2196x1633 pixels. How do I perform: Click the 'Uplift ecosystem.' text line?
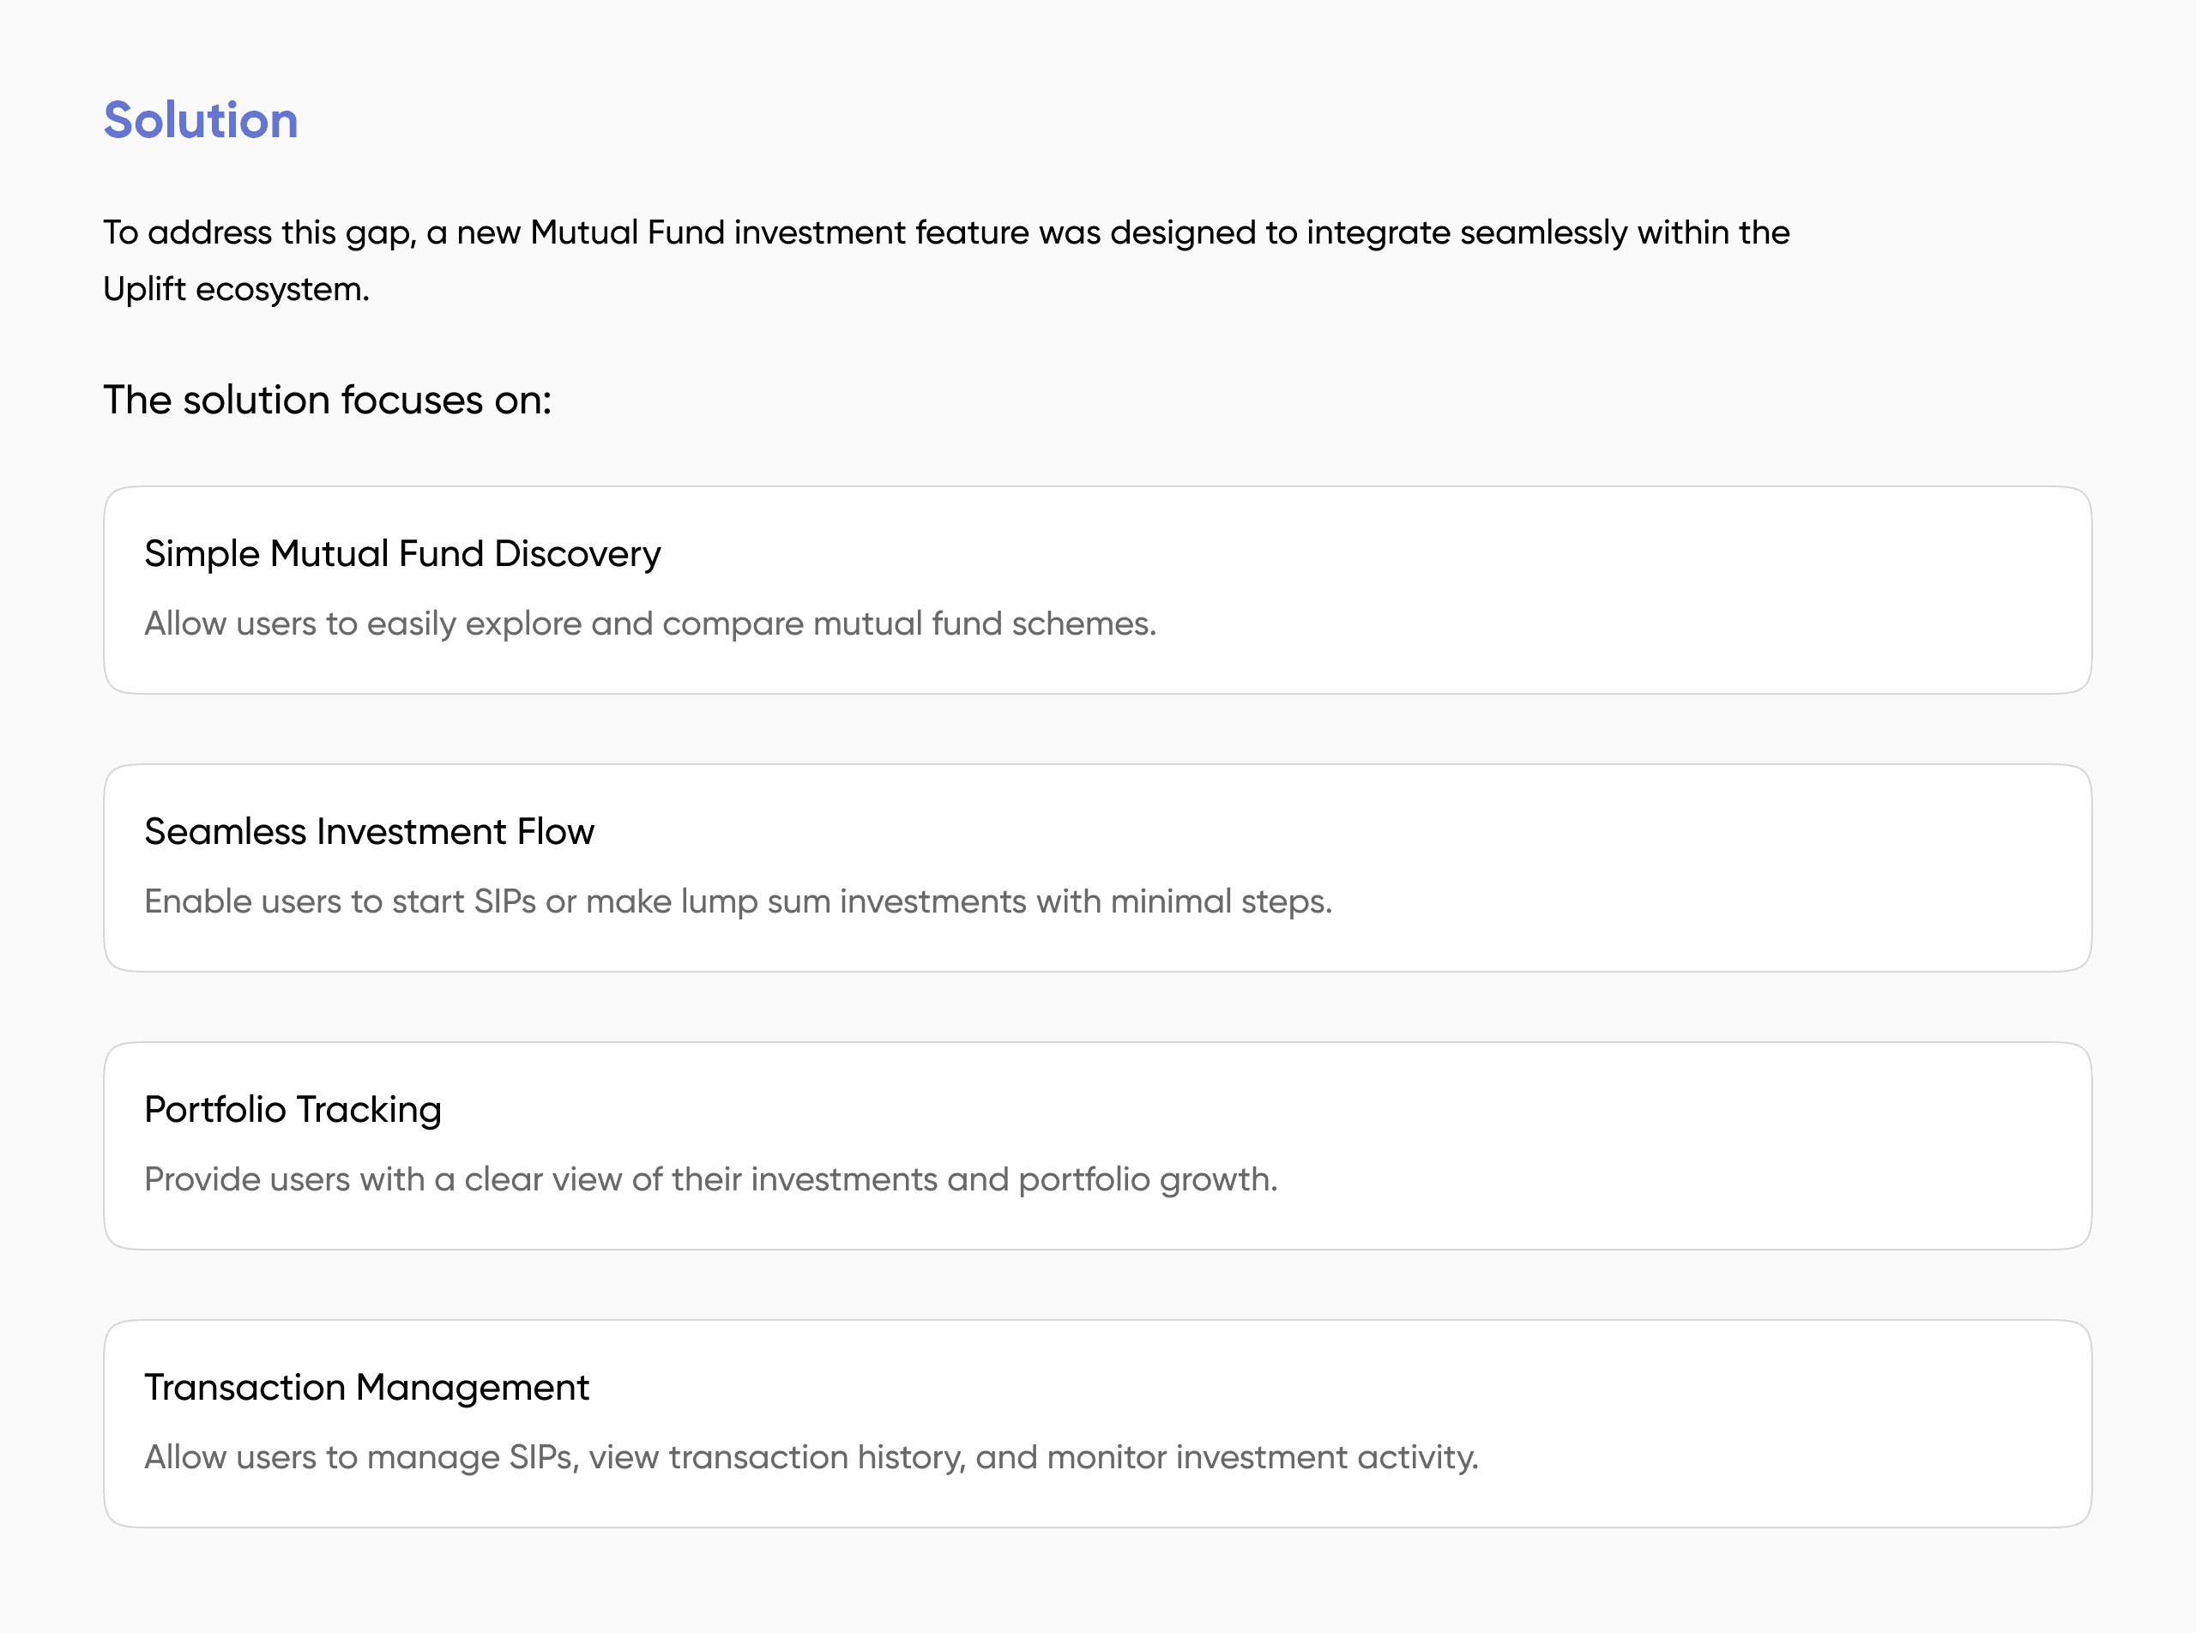point(236,290)
